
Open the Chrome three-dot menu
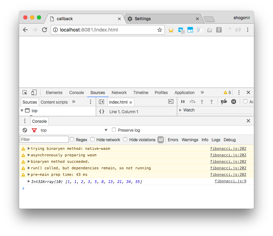click(x=248, y=30)
